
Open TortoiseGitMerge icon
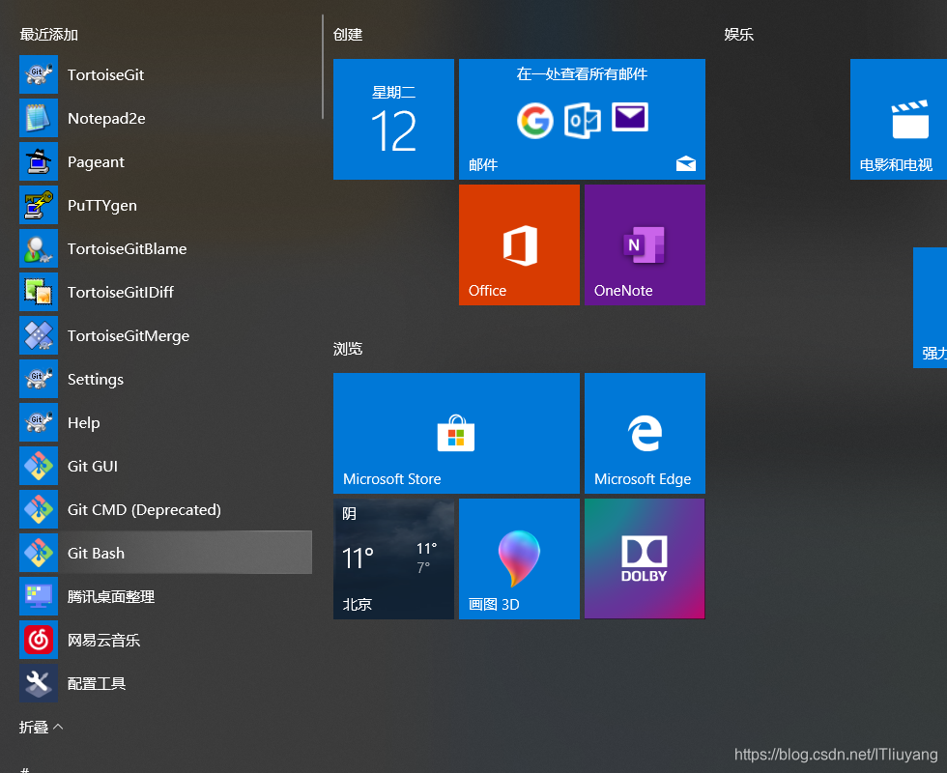click(39, 336)
